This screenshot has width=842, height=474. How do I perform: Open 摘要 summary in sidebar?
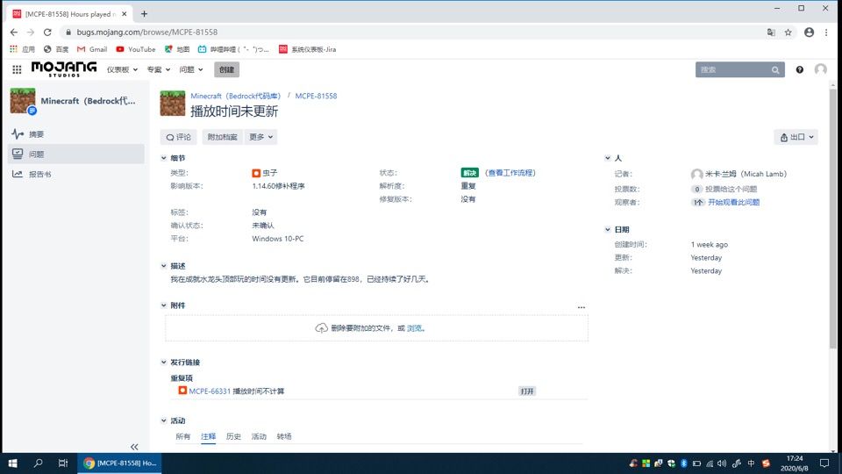click(76, 133)
